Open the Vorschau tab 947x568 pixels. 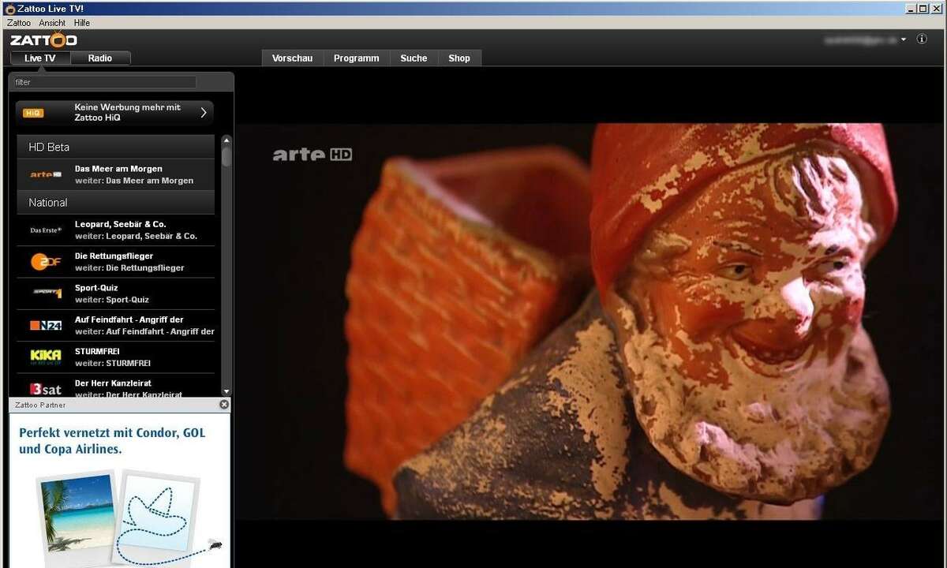tap(292, 58)
